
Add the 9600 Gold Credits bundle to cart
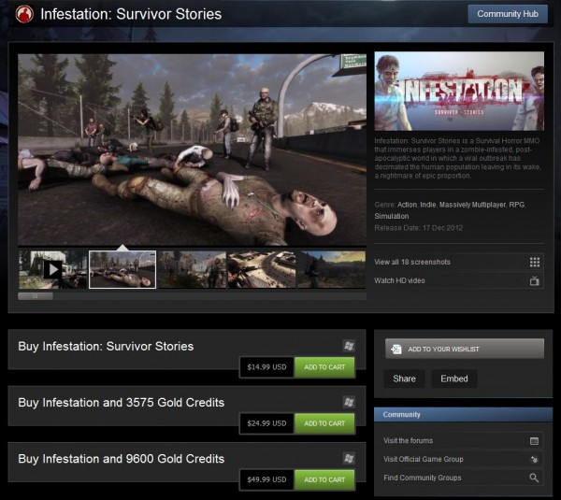[x=324, y=480]
